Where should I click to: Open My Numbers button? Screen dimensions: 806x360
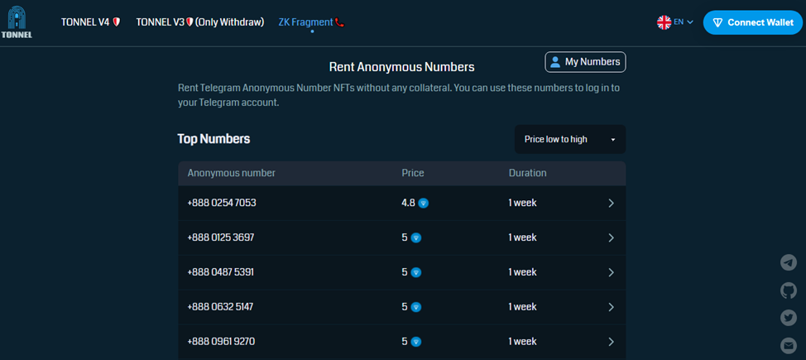point(585,62)
